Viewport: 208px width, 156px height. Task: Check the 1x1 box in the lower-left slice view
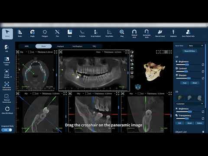[x=34, y=94]
